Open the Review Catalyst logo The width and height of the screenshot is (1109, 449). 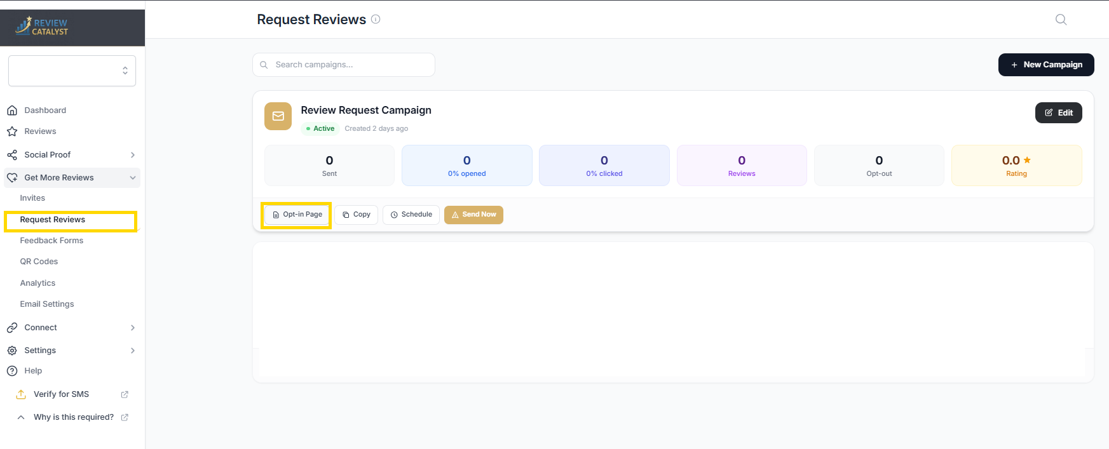coord(42,27)
